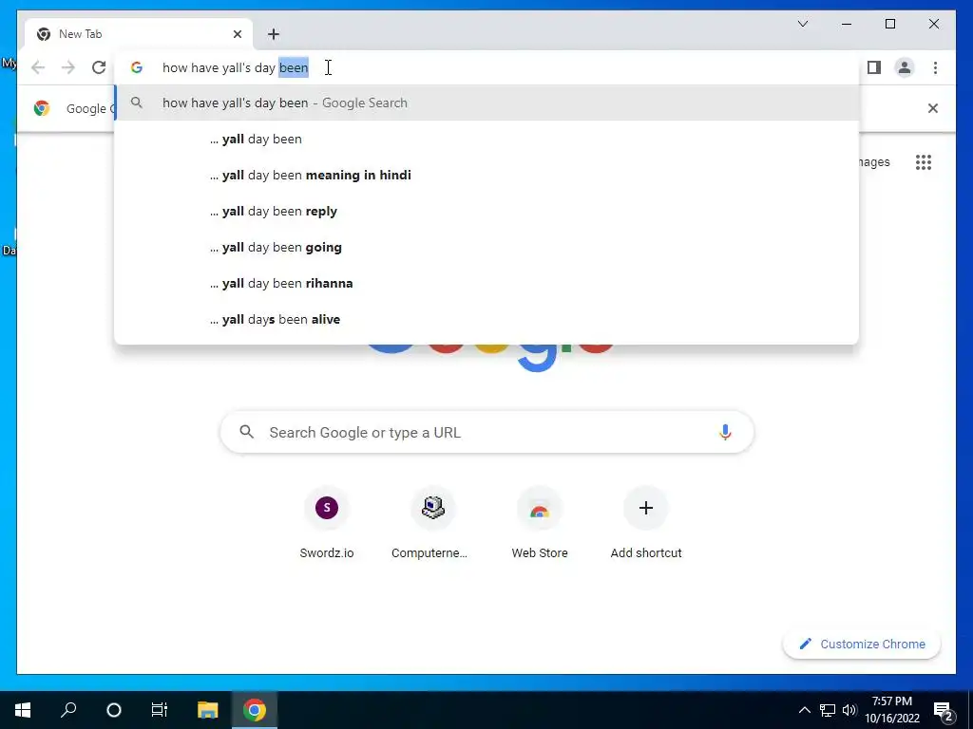Reload the current page
This screenshot has width=973, height=729.
[x=99, y=67]
